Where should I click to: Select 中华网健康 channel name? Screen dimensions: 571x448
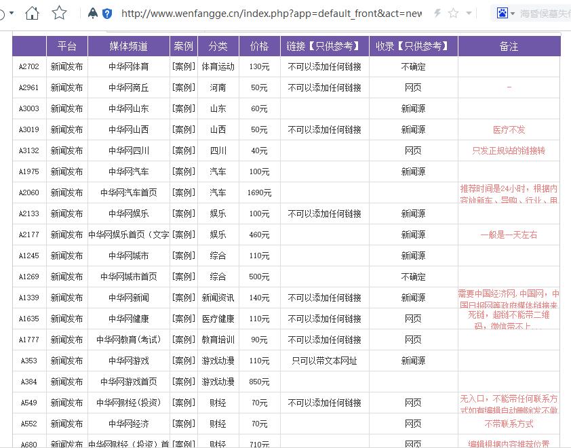click(129, 319)
